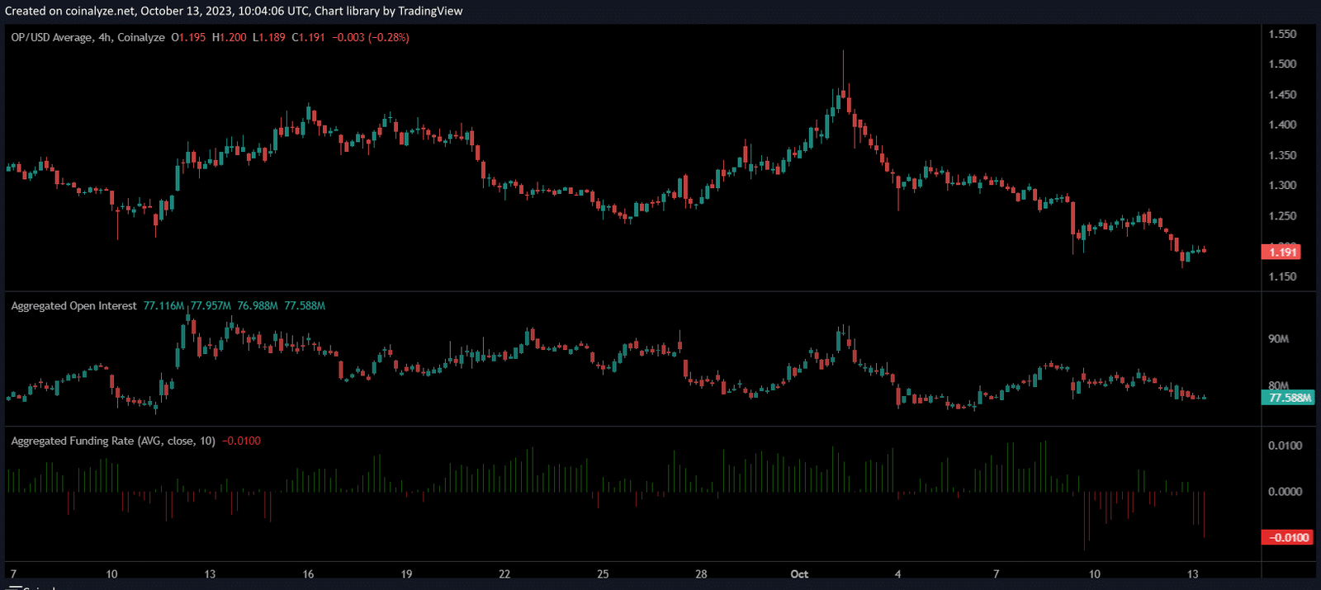
Task: Click the 77.116M open interest value
Action: pos(163,306)
